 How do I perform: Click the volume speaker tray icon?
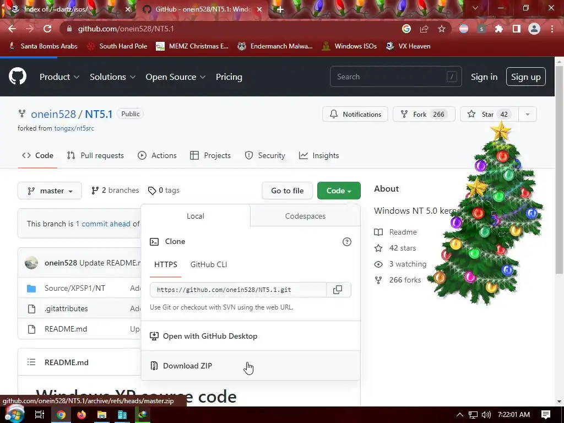pyautogui.click(x=486, y=415)
